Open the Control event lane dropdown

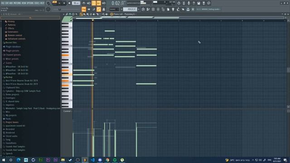[x=68, y=111]
